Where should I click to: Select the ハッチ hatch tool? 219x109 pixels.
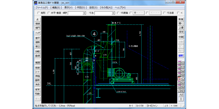[38, 33]
